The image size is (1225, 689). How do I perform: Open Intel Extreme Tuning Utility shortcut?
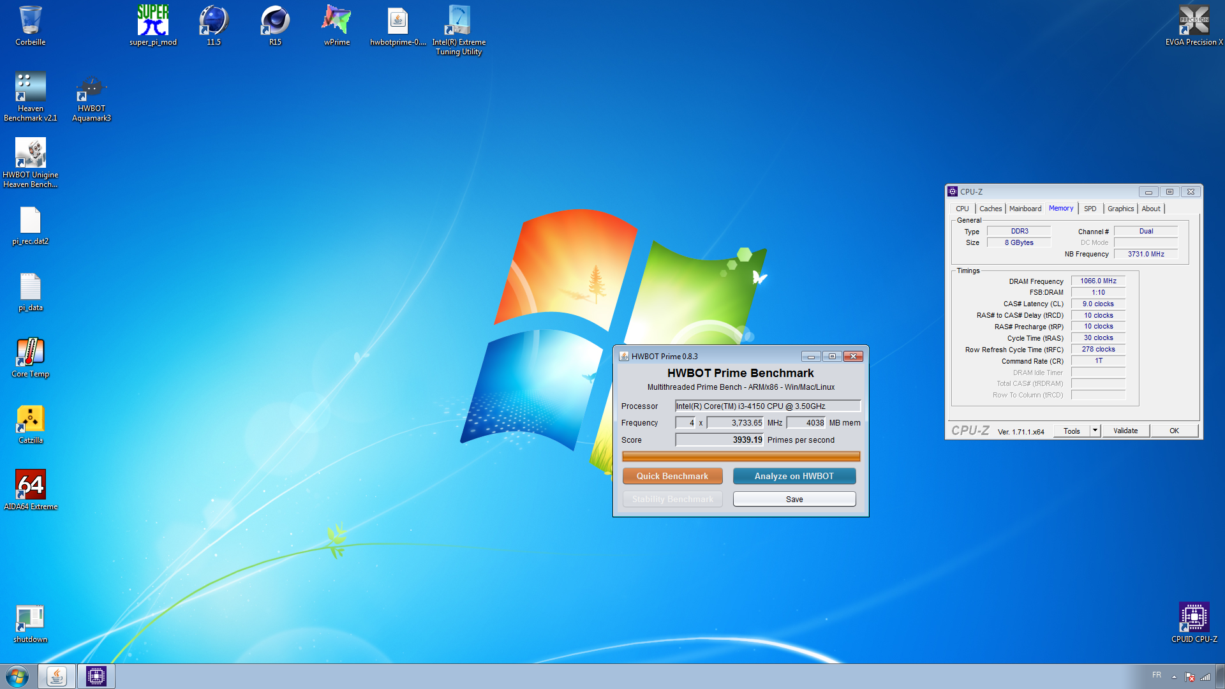tap(459, 30)
